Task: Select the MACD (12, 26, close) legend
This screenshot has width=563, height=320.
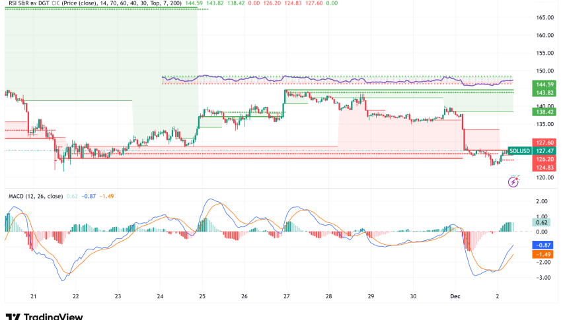Action: [36, 196]
